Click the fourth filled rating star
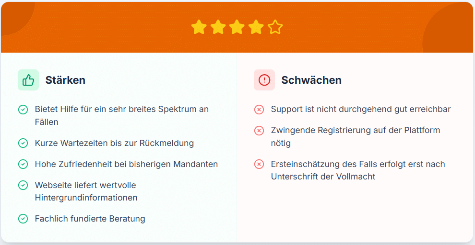Screen dimensions: 475x245 (256, 27)
